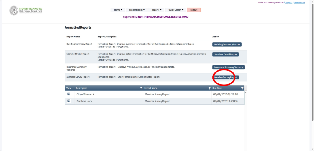Open the Quick Search dropdown menu

(x=175, y=10)
